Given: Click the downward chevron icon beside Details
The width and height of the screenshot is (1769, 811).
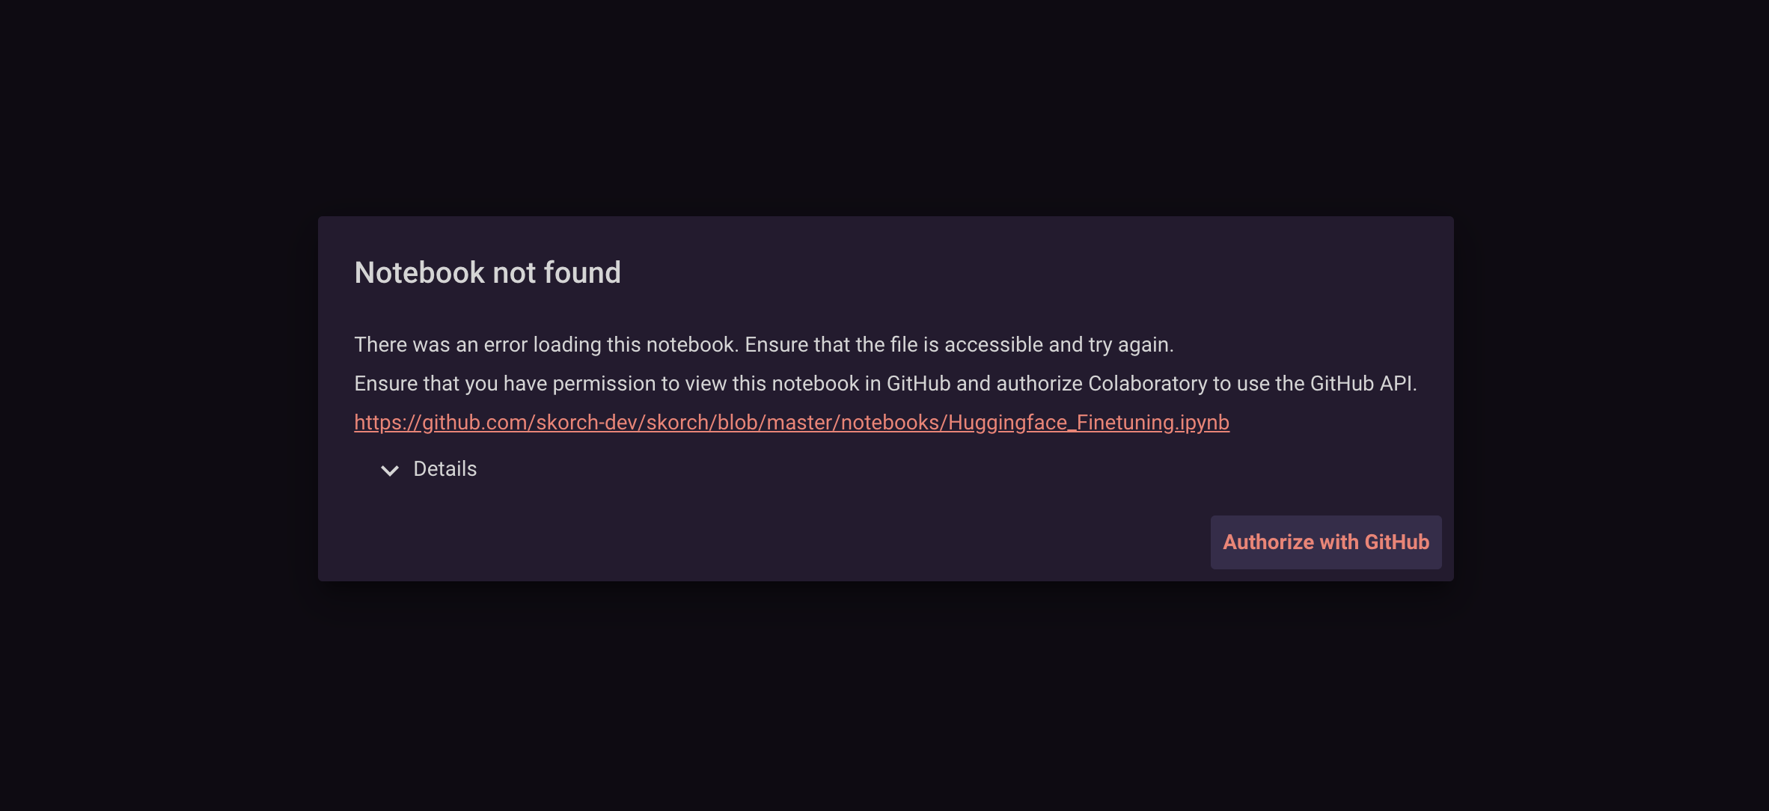Looking at the screenshot, I should [x=388, y=471].
